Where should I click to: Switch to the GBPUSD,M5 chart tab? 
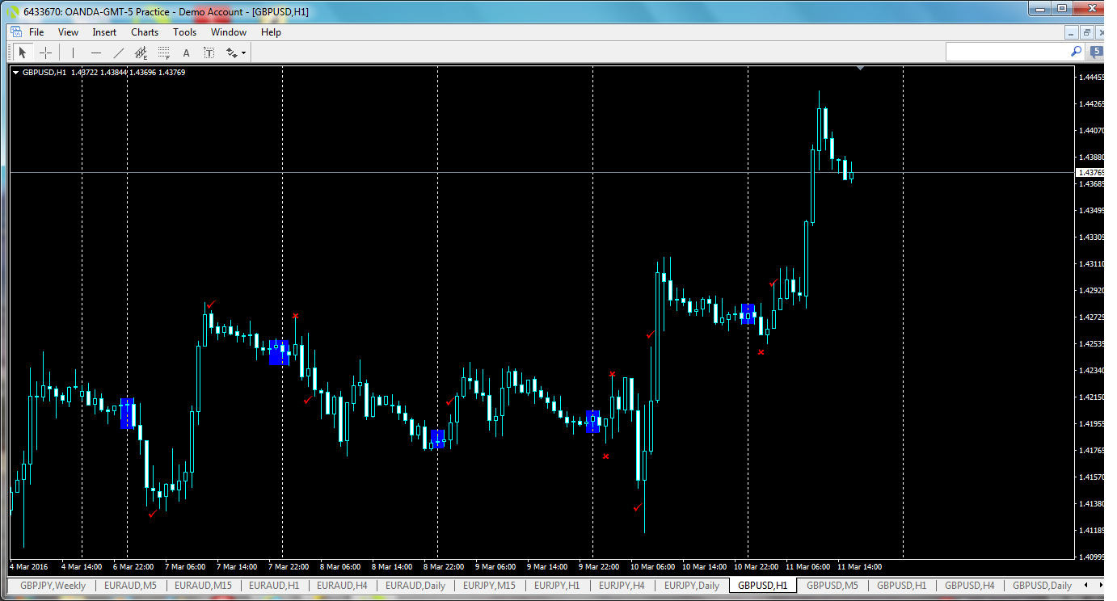[832, 586]
